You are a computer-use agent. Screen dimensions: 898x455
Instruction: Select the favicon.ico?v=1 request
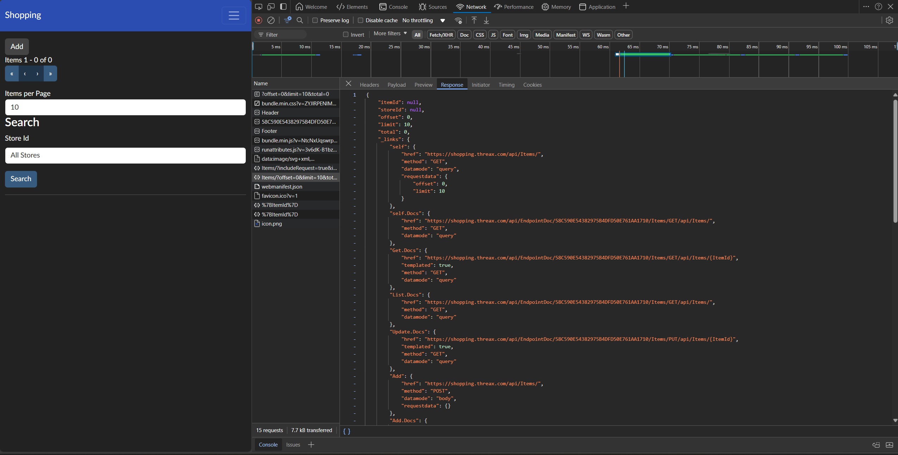click(296, 196)
